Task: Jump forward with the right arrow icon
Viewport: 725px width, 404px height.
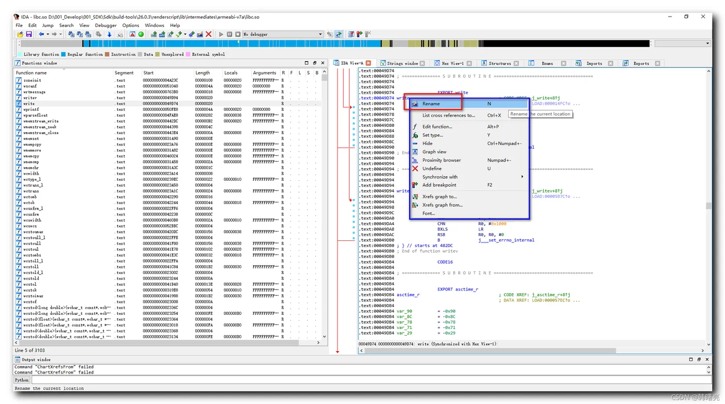Action: [x=54, y=34]
